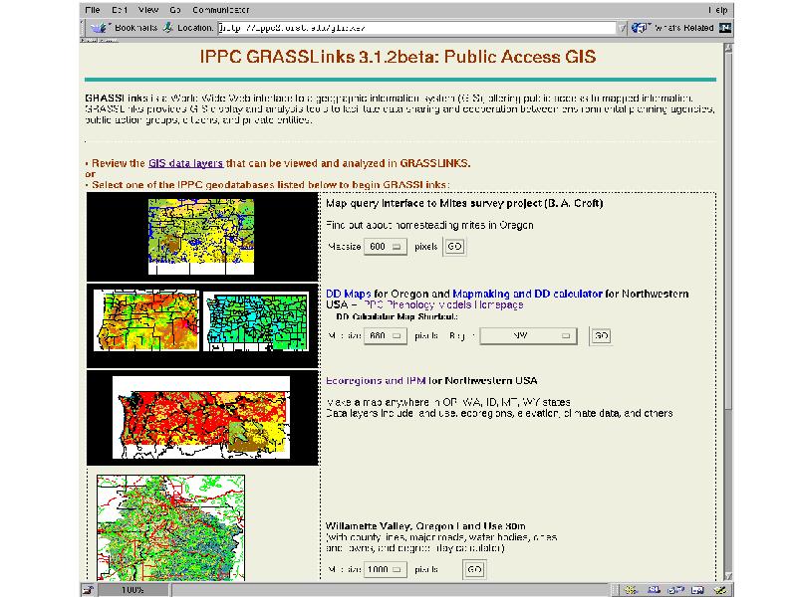
Task: Open the Help menu
Action: [x=718, y=10]
